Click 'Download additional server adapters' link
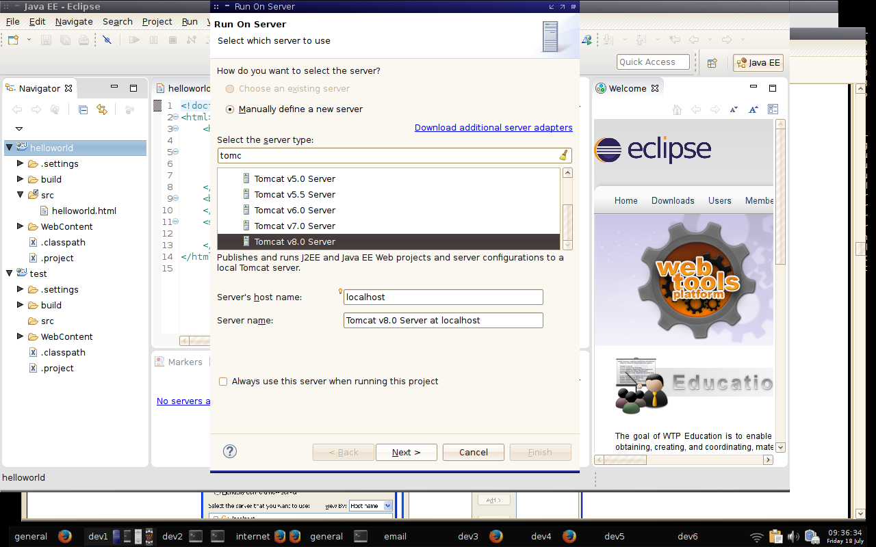Viewport: 876px width, 547px height. [493, 128]
